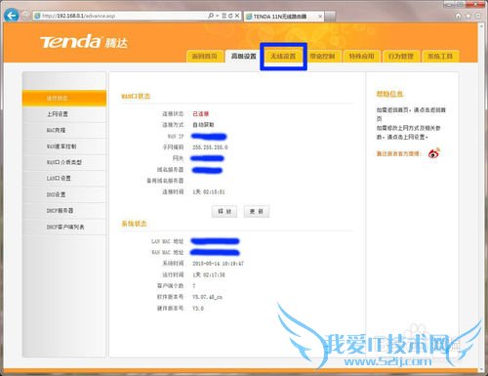This screenshot has height=376, width=488.
Task: Open the 返回首页 tab
Action: 204,57
